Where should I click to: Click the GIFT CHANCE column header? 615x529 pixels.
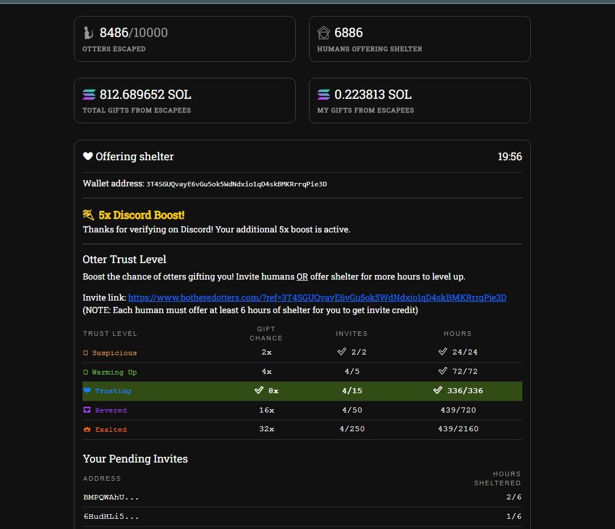[x=266, y=334]
